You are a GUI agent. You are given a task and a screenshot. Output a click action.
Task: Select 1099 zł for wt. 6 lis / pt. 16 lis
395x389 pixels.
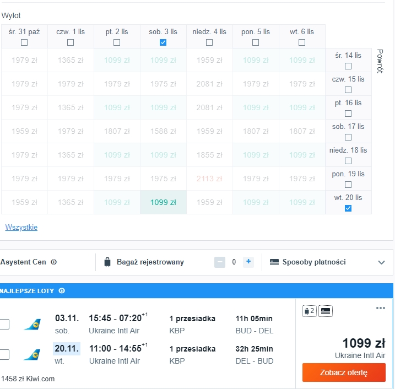[302, 107]
